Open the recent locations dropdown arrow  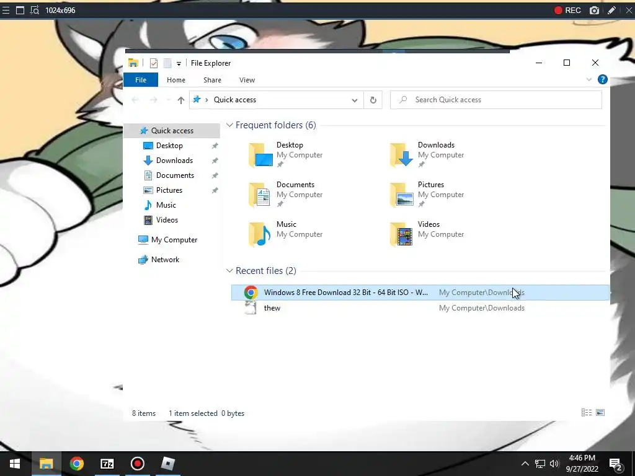[x=168, y=100]
